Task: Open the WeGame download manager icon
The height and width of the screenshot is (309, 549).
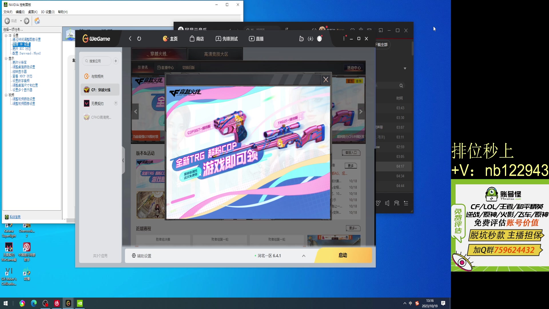Action: (310, 39)
